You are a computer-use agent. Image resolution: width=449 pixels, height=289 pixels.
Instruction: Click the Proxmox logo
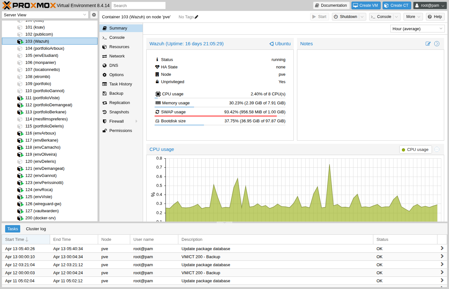[29, 5]
